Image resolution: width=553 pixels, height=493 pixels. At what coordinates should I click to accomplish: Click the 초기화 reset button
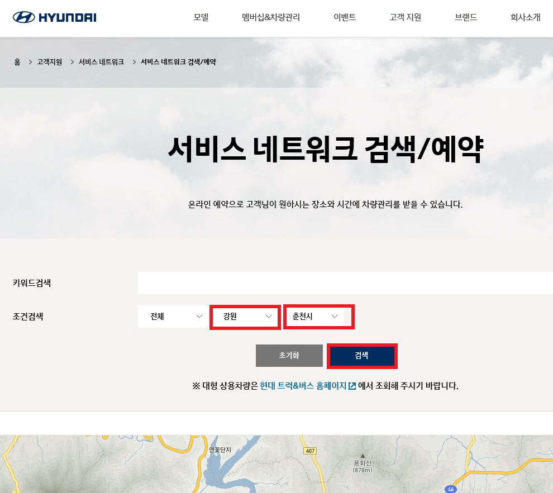pos(289,355)
